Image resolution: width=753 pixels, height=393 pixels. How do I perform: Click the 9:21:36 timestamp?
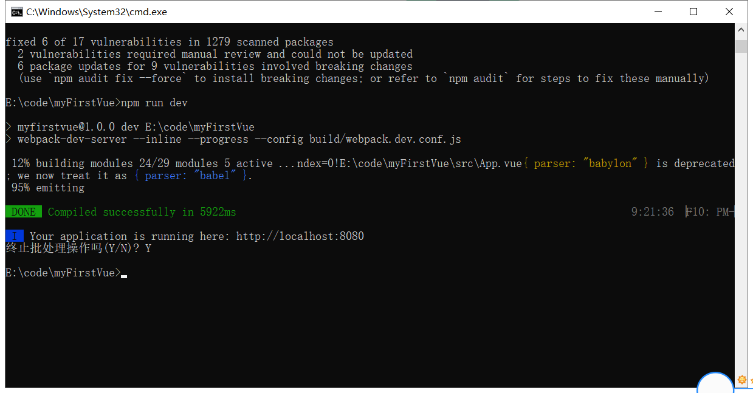point(652,212)
